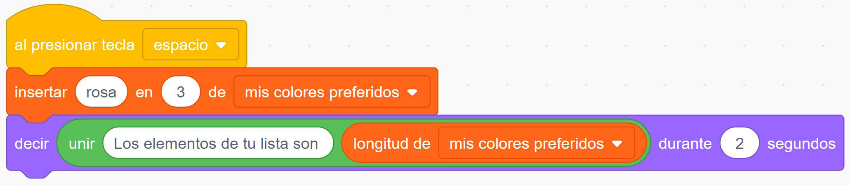Select the seconds field containing "2"
The image size is (850, 185).
click(739, 143)
